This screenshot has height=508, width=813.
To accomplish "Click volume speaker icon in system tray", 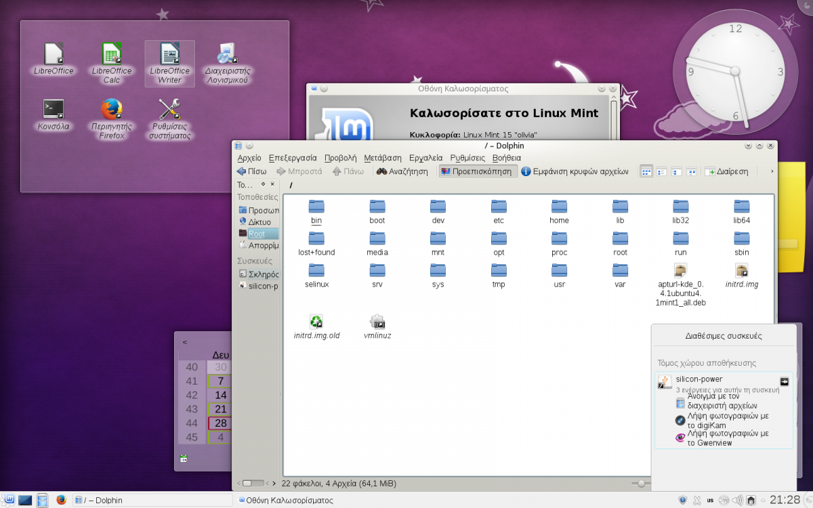I will [x=738, y=500].
